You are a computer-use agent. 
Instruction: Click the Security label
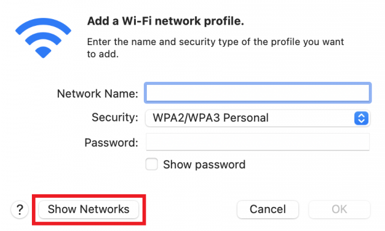pyautogui.click(x=115, y=117)
